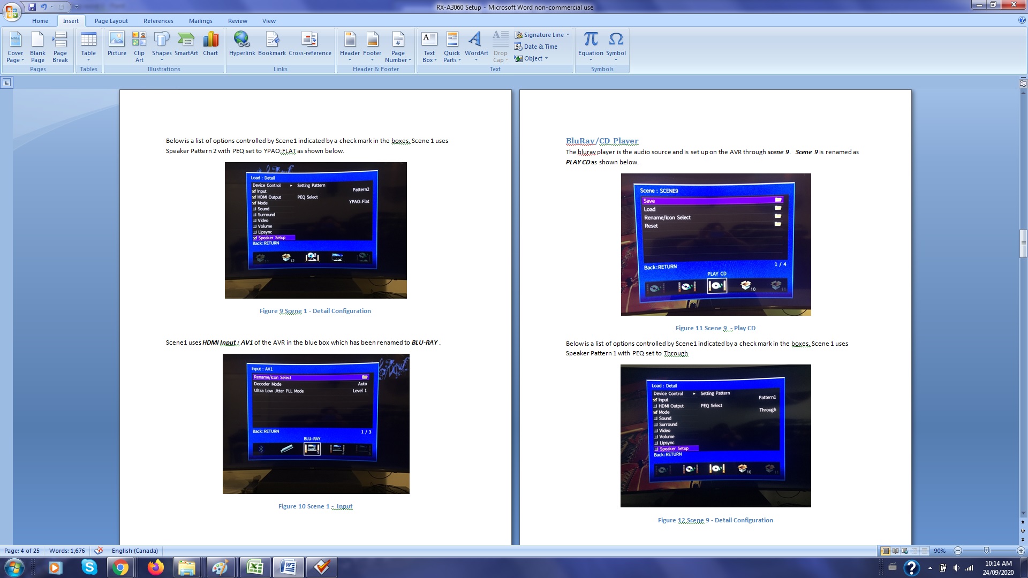This screenshot has width=1028, height=578.
Task: Switch to Draft view
Action: tap(925, 551)
